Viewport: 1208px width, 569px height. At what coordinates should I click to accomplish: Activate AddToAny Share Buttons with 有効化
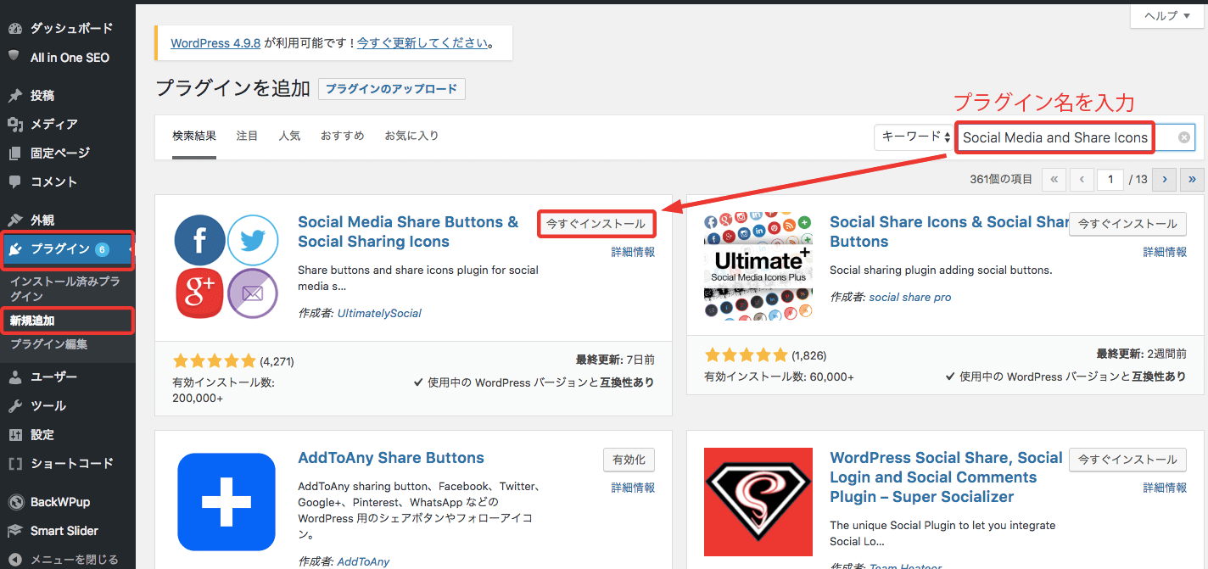629,460
